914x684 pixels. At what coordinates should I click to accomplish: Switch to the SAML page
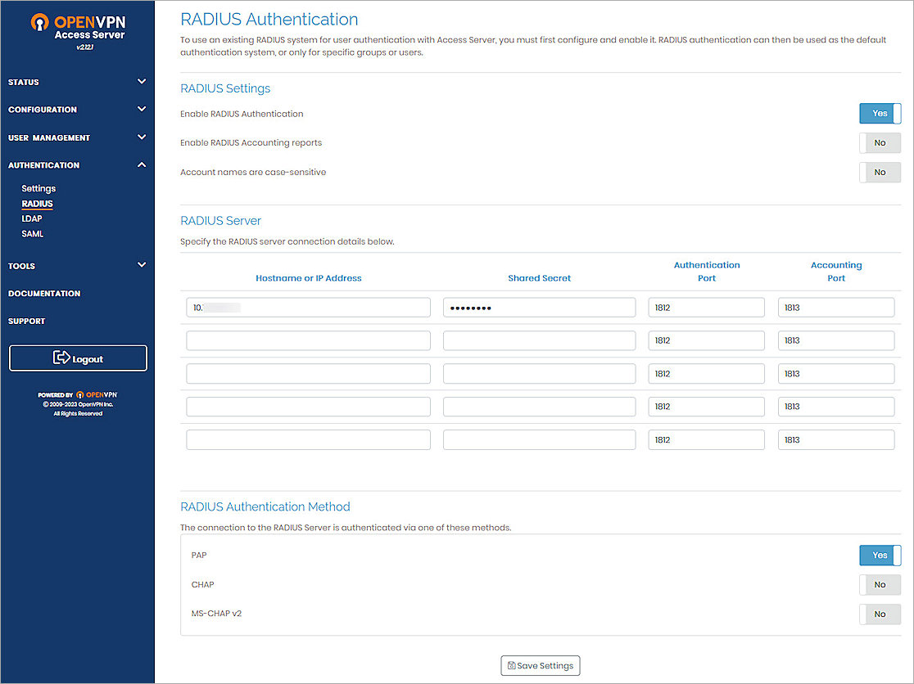click(x=32, y=233)
